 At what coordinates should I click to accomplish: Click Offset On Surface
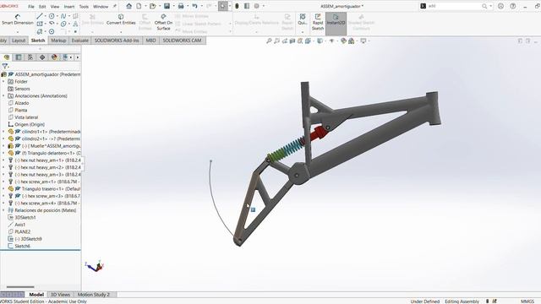click(163, 22)
